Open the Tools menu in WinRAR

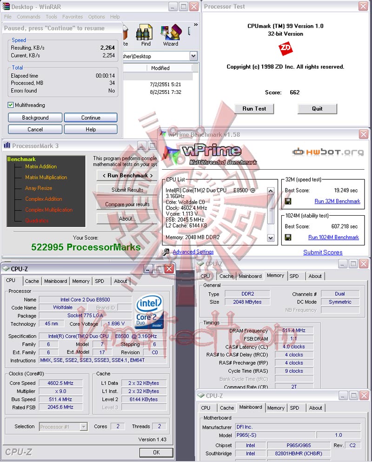coord(51,17)
